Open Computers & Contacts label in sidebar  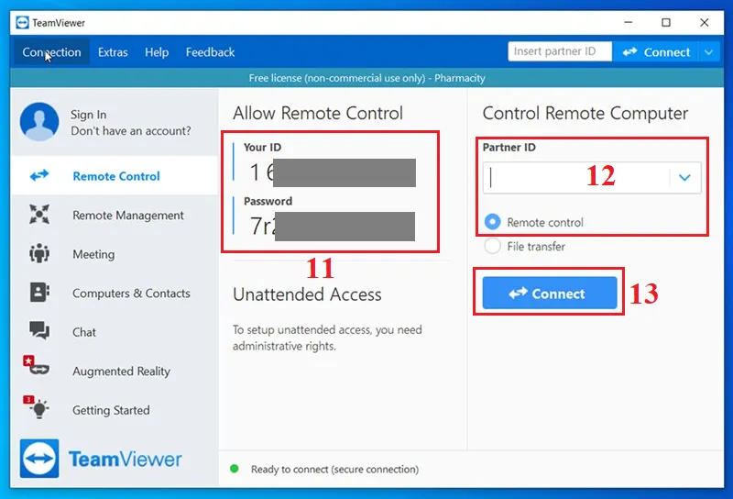(131, 293)
